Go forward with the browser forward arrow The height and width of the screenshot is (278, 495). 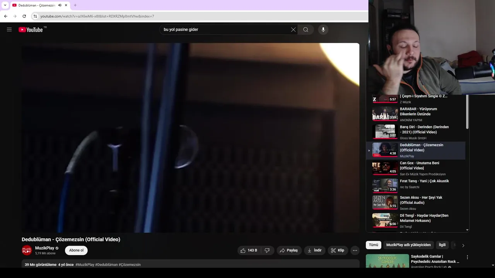(x=15, y=16)
